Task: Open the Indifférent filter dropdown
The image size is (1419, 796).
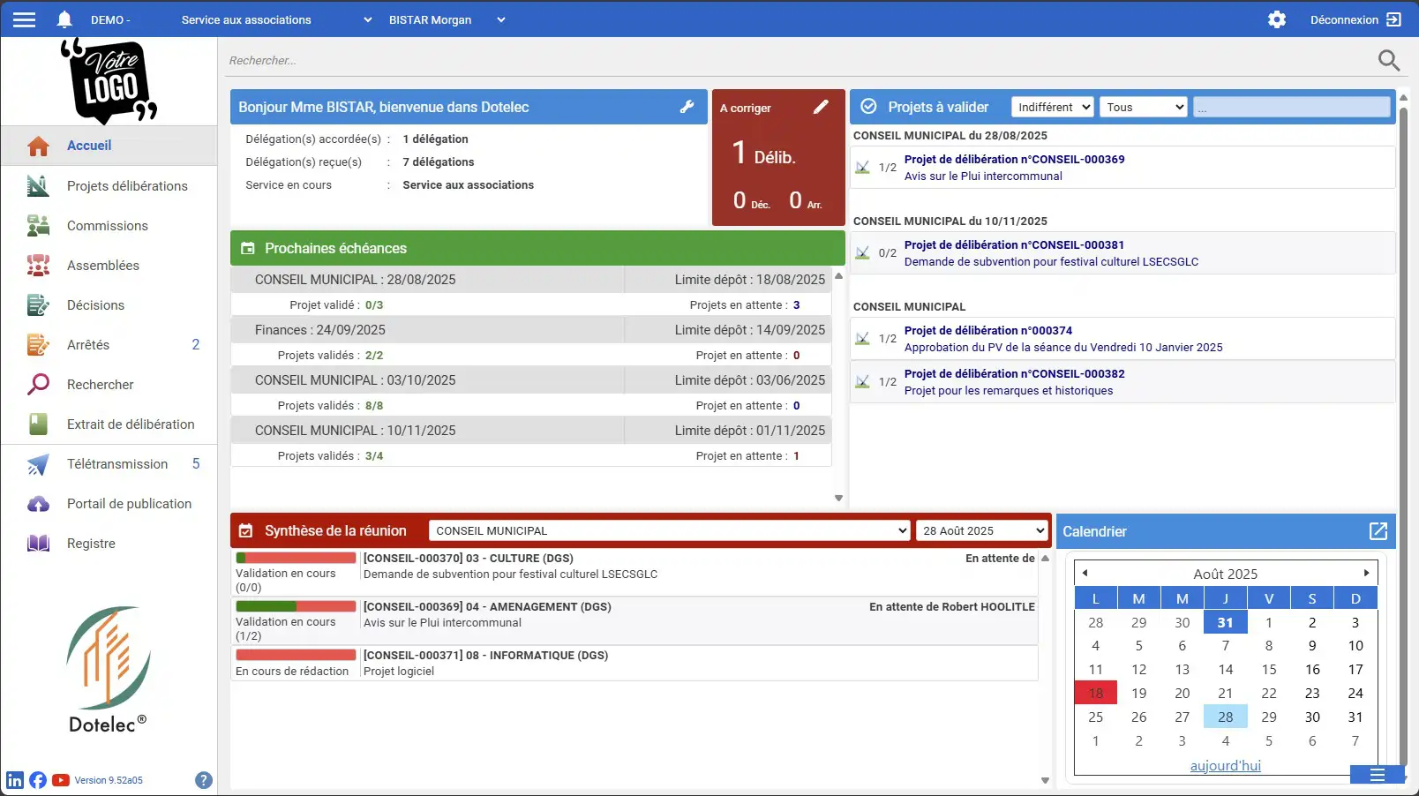Action: click(1053, 107)
